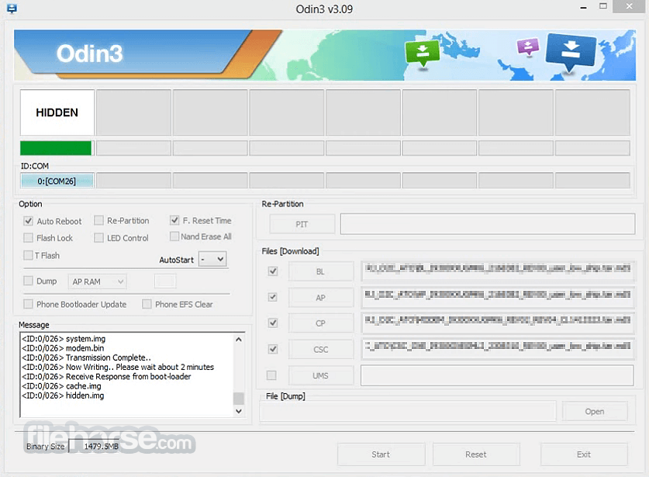Click the purple download bubble icon in banner
The image size is (649, 477).
tap(528, 47)
